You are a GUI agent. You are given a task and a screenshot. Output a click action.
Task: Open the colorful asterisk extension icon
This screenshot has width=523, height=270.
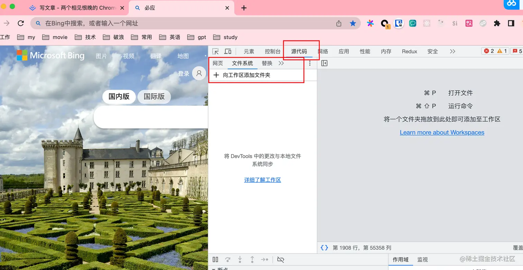[x=370, y=23]
